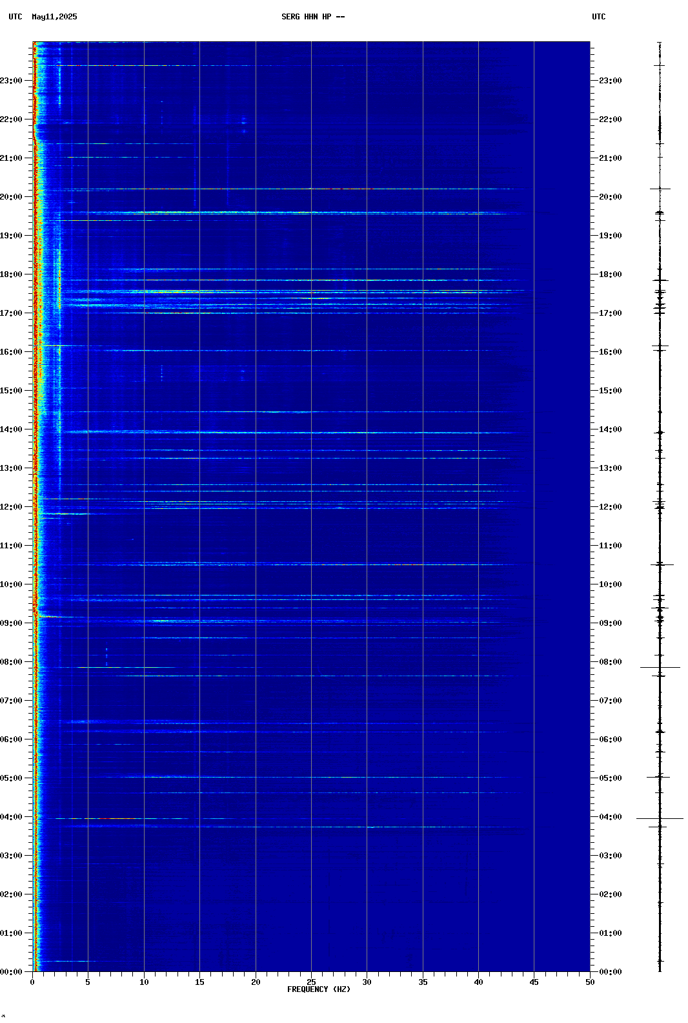Image resolution: width=688 pixels, height=1023 pixels.
Task: Select 17:00 on the right time axis
Action: [611, 313]
